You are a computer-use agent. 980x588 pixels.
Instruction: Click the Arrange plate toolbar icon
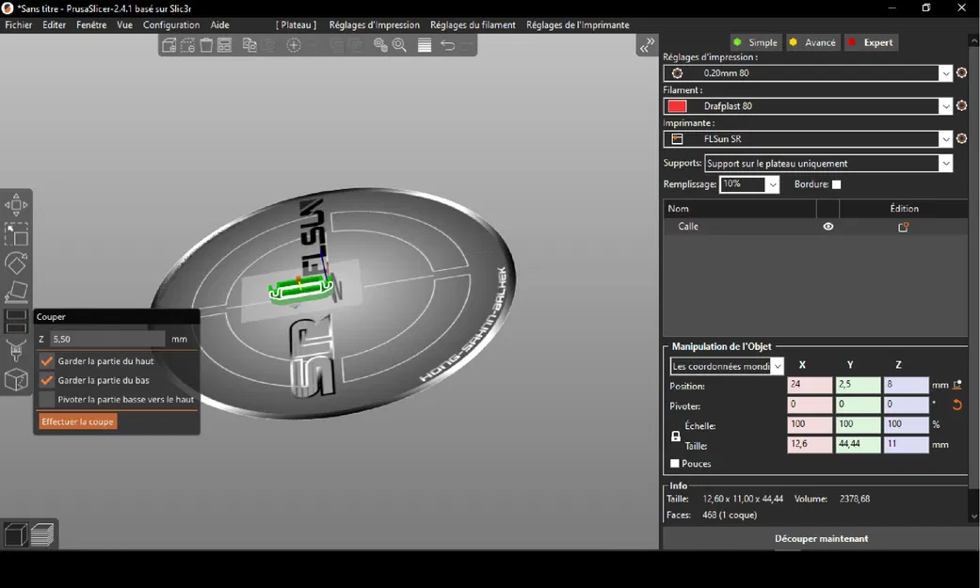pyautogui.click(x=225, y=45)
